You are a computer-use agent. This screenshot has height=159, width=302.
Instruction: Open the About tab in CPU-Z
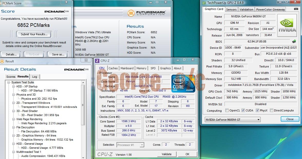coord(177,68)
